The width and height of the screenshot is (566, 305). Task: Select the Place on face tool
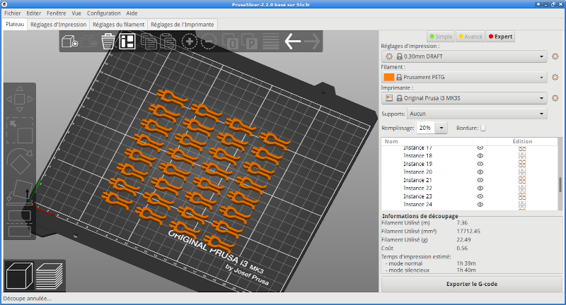20,193
